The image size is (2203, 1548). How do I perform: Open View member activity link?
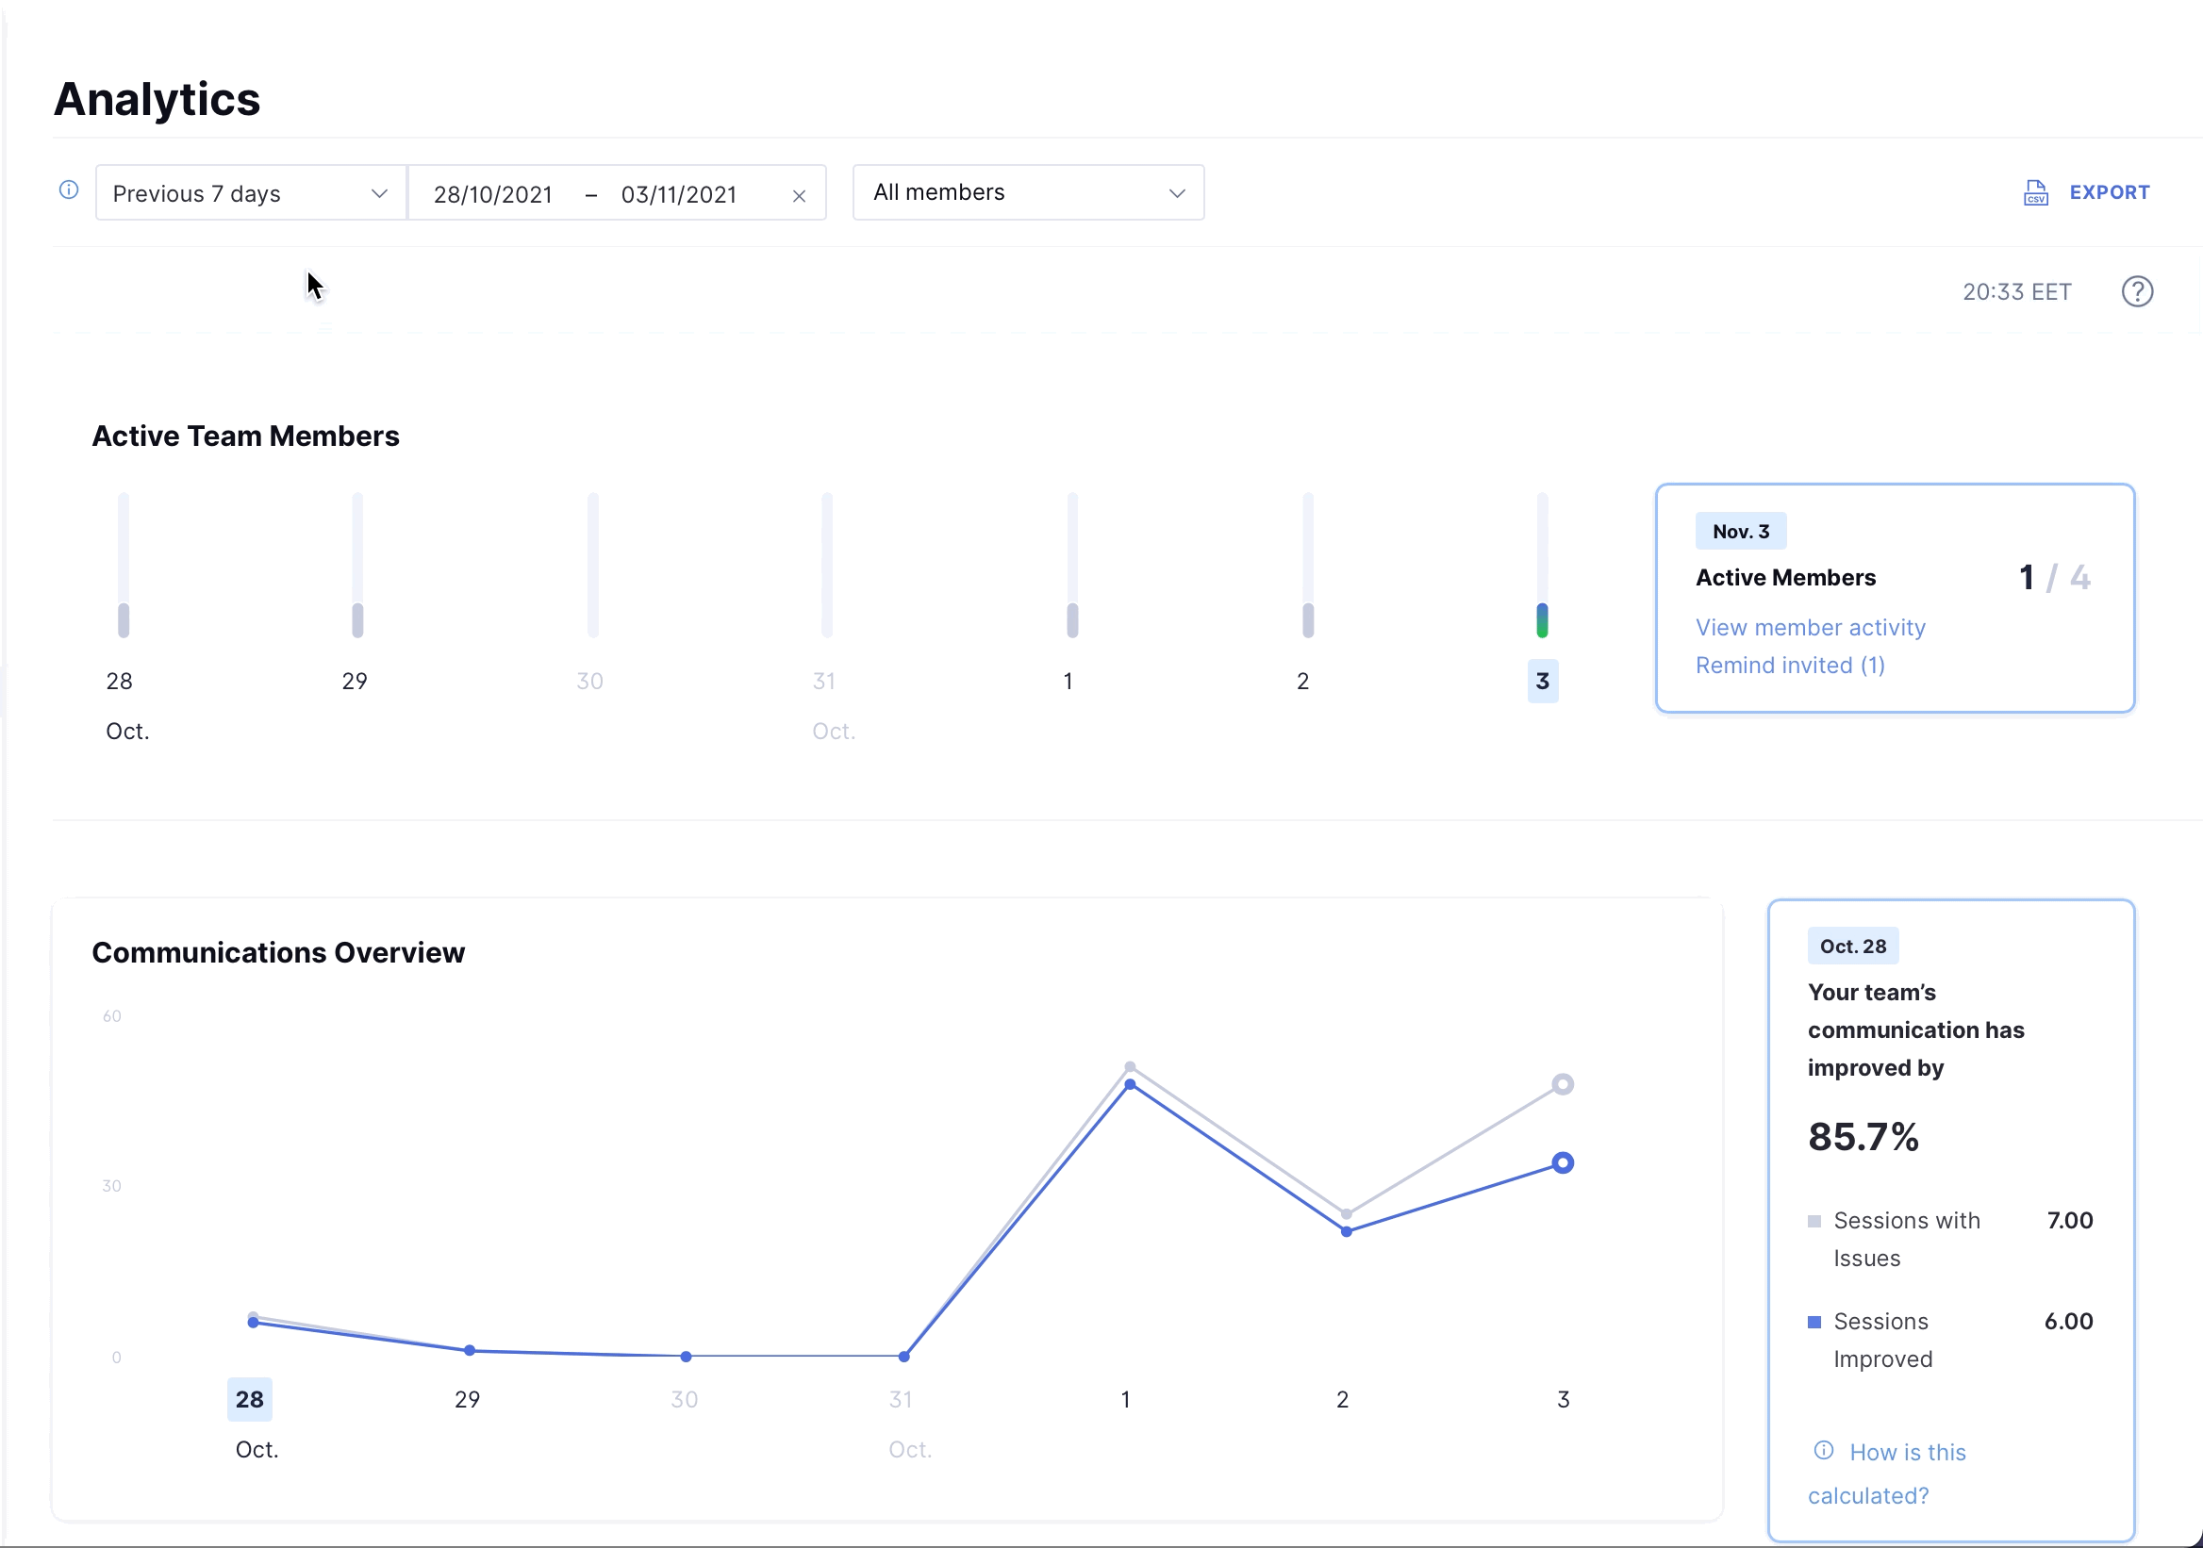[x=1810, y=627]
